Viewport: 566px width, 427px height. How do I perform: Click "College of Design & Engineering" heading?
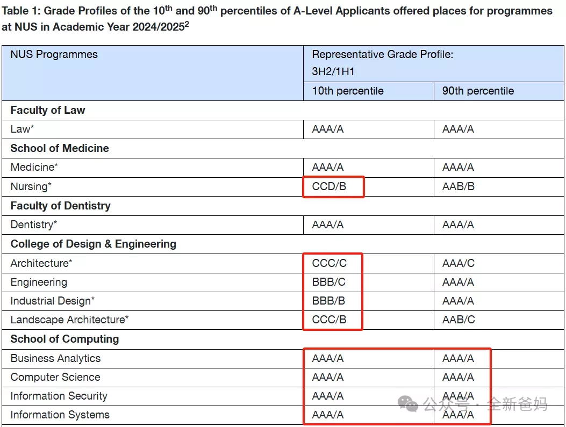(93, 244)
